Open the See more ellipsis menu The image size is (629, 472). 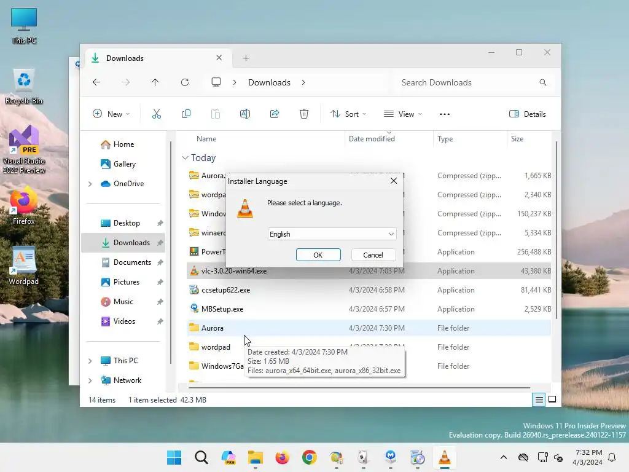pos(445,114)
